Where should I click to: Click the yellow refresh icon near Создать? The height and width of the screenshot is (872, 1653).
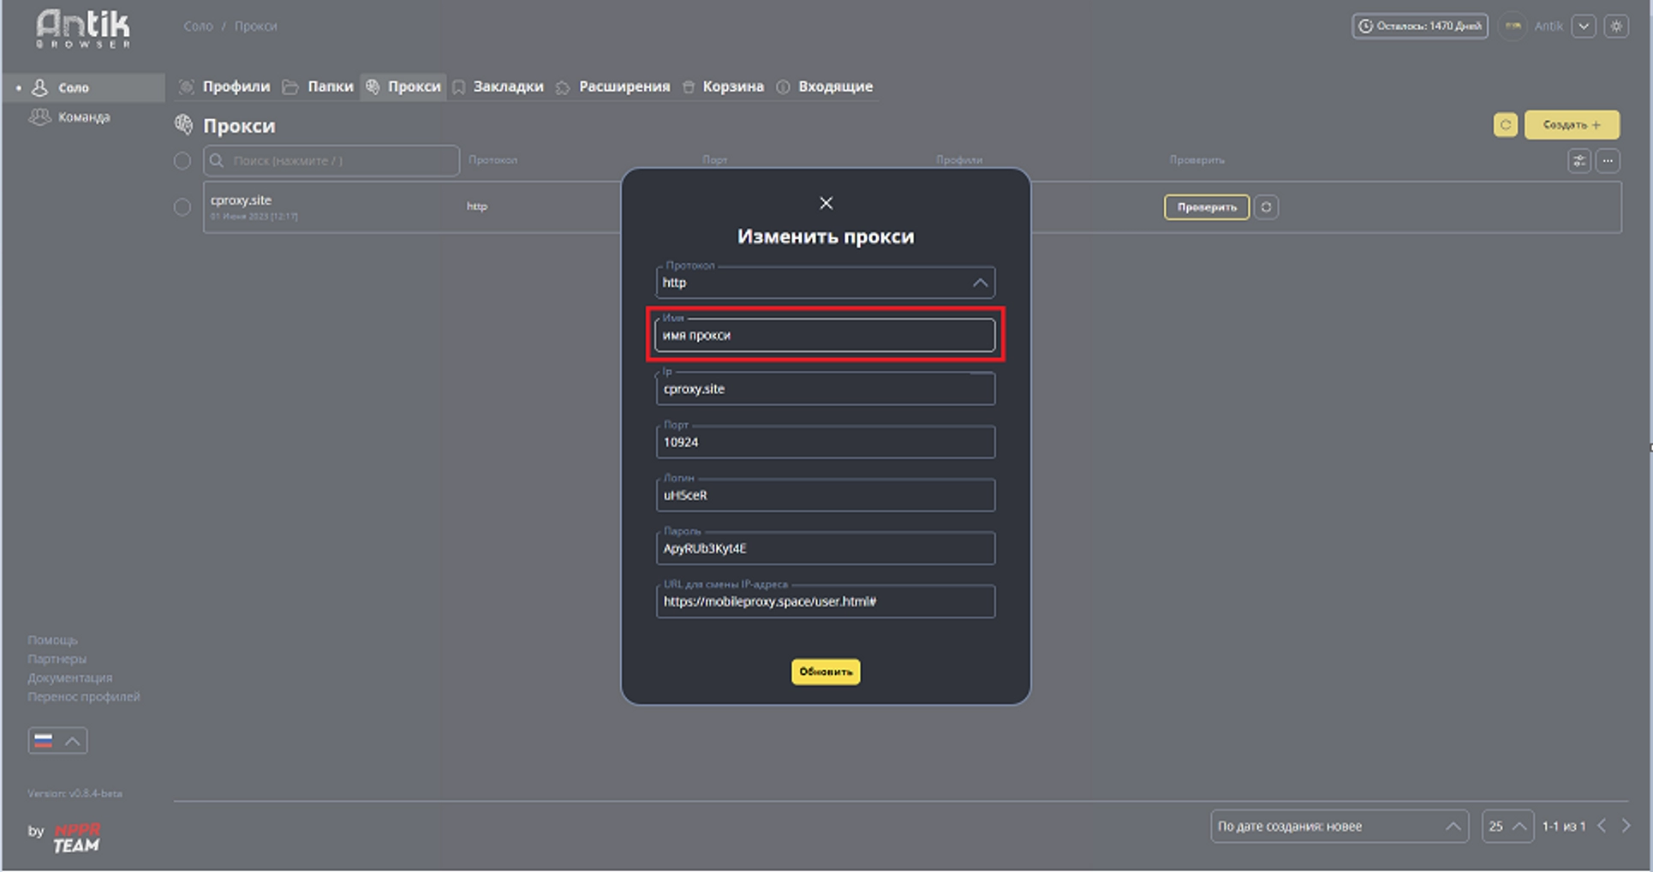1506,125
